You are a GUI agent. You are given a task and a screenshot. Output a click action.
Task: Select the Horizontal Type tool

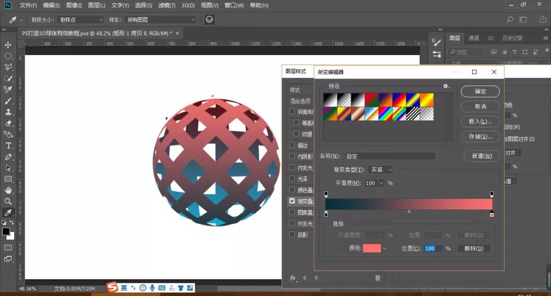click(x=8, y=146)
